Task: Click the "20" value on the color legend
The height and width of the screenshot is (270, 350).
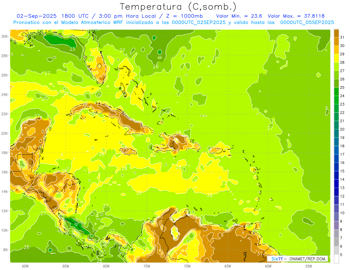Action: click(x=342, y=129)
